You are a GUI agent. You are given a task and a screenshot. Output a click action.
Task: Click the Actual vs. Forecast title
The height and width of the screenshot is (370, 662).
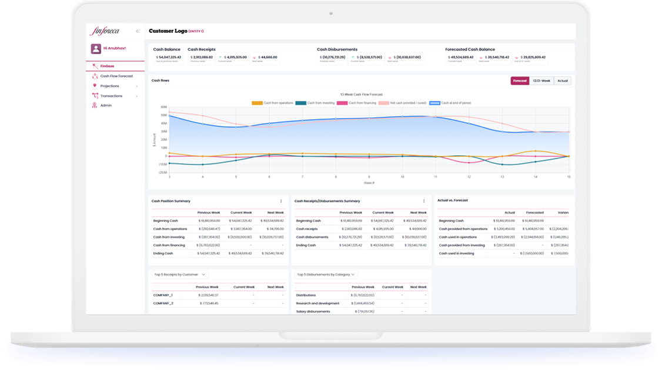[x=453, y=200]
